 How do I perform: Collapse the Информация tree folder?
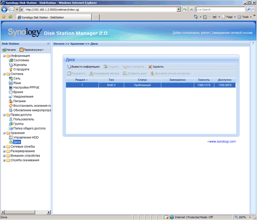[4, 56]
